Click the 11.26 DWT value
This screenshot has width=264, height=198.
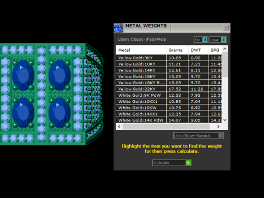(x=197, y=89)
